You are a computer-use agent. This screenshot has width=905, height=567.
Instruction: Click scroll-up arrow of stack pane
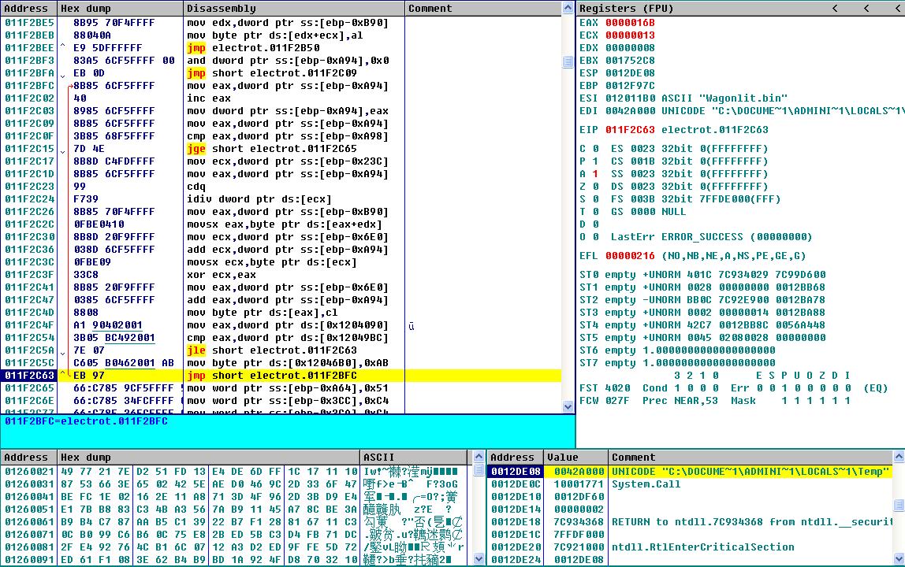899,457
